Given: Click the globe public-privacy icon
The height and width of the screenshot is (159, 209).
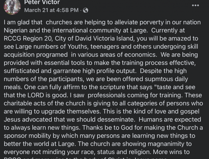Looking at the screenshot, I should point(85,10).
